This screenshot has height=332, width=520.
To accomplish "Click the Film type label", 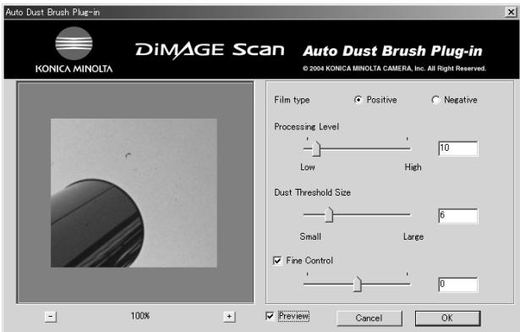I will pos(292,100).
